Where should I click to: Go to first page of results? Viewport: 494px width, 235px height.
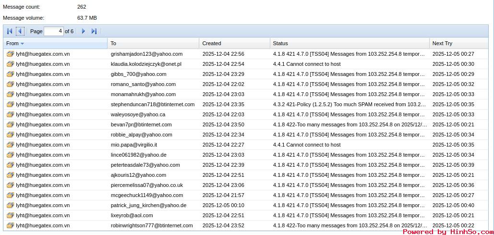click(10, 31)
